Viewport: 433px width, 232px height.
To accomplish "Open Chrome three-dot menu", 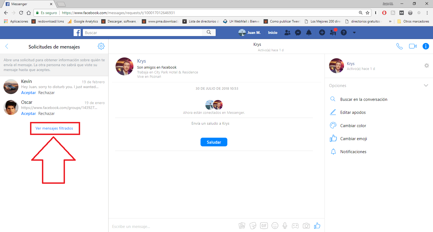I will 427,13.
